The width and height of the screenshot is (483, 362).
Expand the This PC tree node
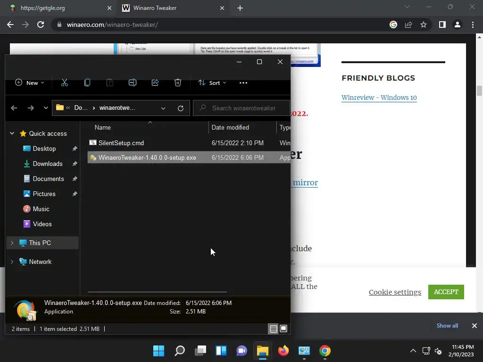point(12,243)
